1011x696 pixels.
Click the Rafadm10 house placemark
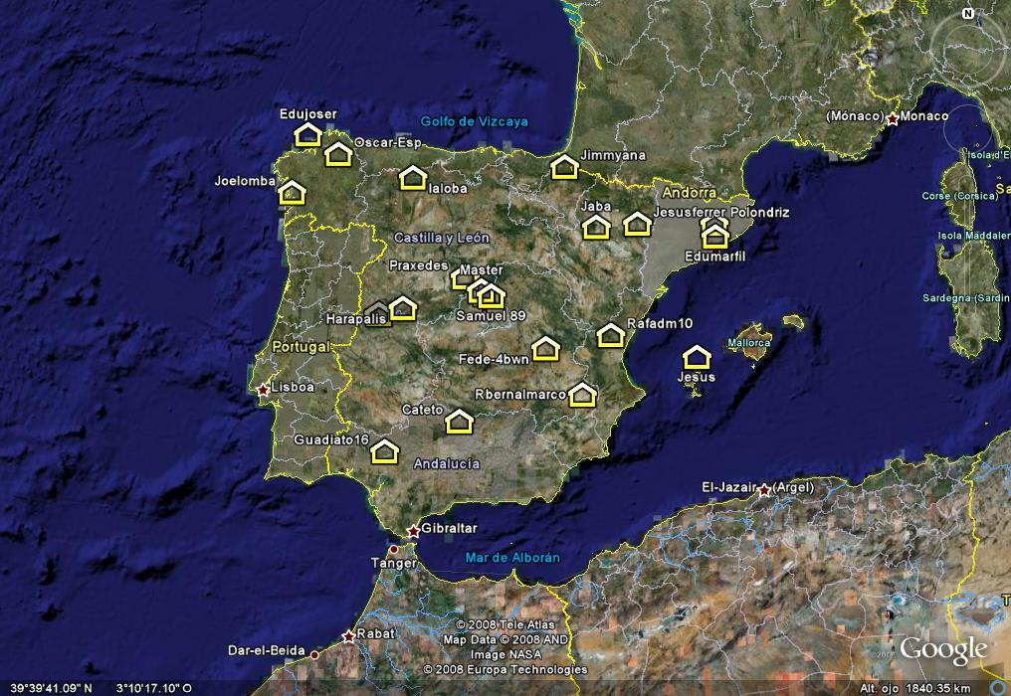610,335
